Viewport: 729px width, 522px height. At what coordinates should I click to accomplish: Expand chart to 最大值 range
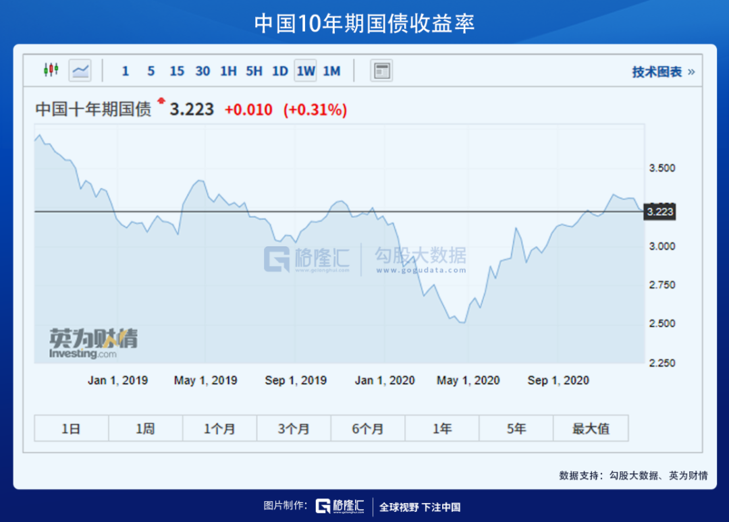click(591, 428)
